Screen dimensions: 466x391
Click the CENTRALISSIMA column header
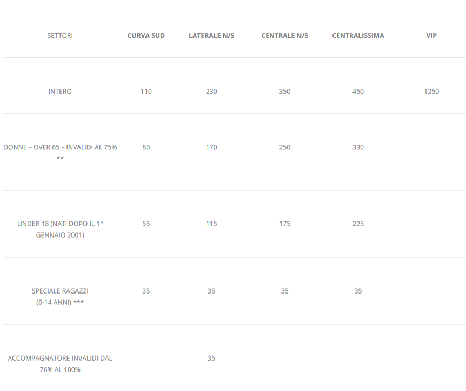pos(358,35)
